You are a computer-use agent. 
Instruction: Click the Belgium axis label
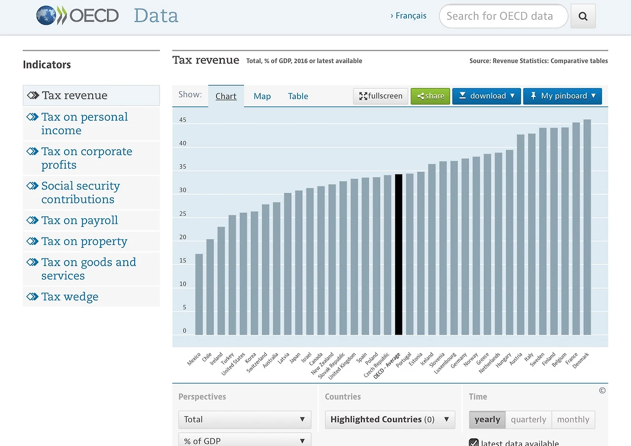point(560,360)
